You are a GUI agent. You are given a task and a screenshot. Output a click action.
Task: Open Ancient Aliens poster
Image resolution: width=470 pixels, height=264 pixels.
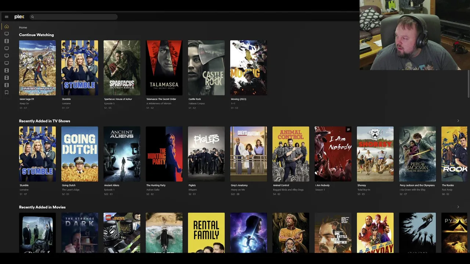tap(122, 154)
